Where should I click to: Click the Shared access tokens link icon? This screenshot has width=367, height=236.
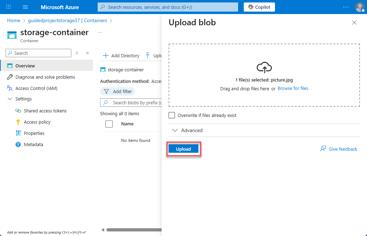(x=18, y=111)
